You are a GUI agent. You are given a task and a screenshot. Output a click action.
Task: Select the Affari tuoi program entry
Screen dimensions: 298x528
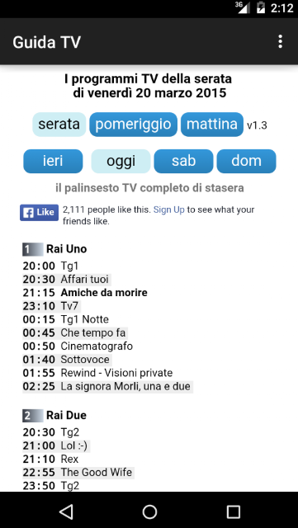tap(85, 280)
